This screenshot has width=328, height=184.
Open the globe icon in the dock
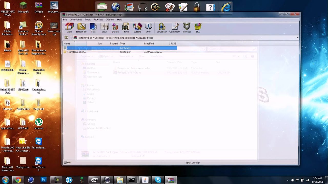[x=116, y=7]
